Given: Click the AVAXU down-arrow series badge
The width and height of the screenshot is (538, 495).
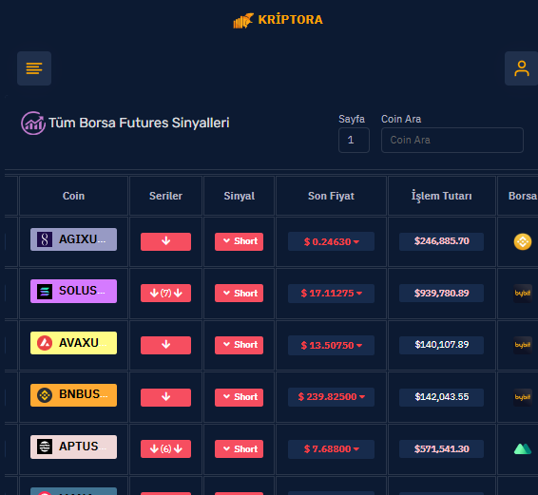Looking at the screenshot, I should point(165,345).
